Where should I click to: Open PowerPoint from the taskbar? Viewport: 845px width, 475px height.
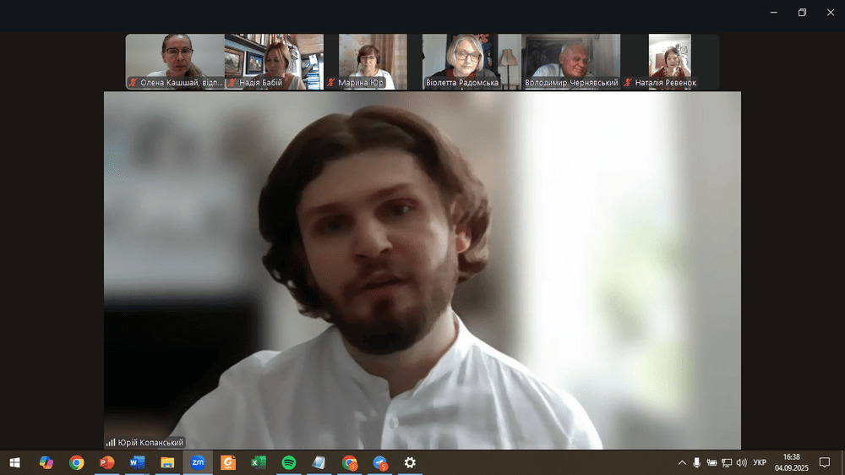[x=107, y=462]
